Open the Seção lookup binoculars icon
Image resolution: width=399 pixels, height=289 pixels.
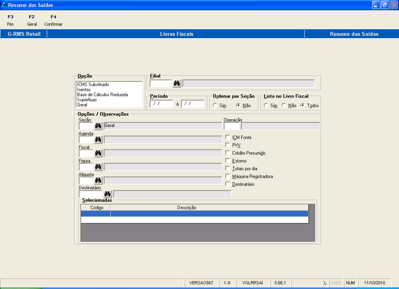click(x=98, y=126)
